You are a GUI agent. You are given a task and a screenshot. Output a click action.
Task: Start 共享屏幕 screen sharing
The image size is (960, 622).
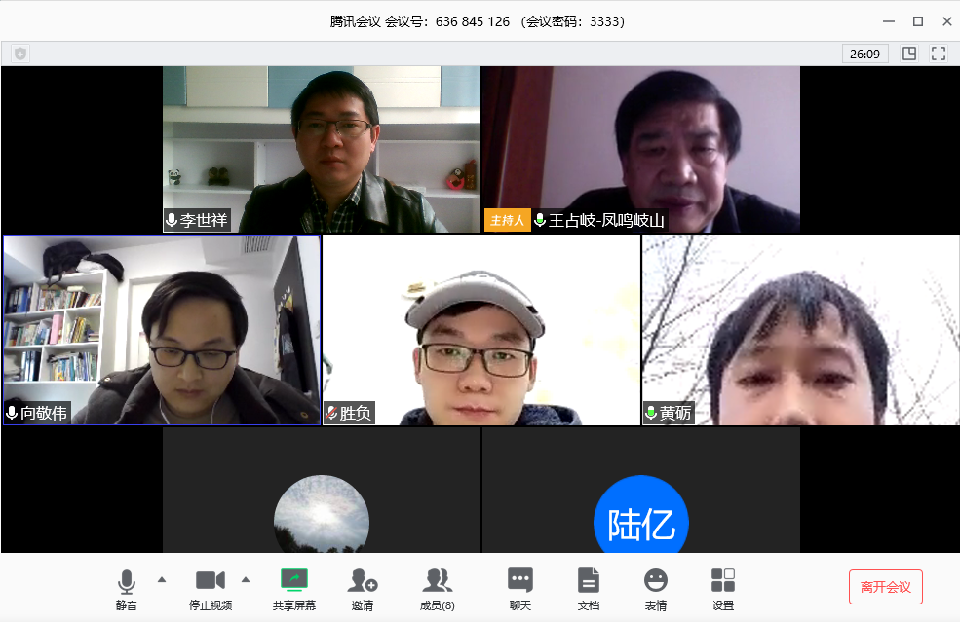coord(294,581)
